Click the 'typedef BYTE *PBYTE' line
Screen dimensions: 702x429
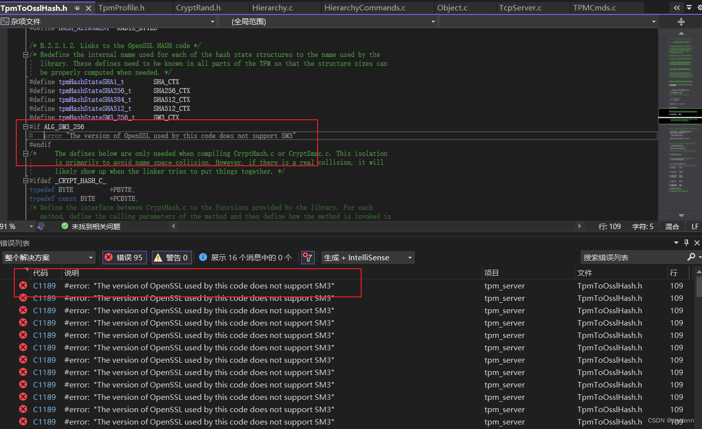pos(82,190)
